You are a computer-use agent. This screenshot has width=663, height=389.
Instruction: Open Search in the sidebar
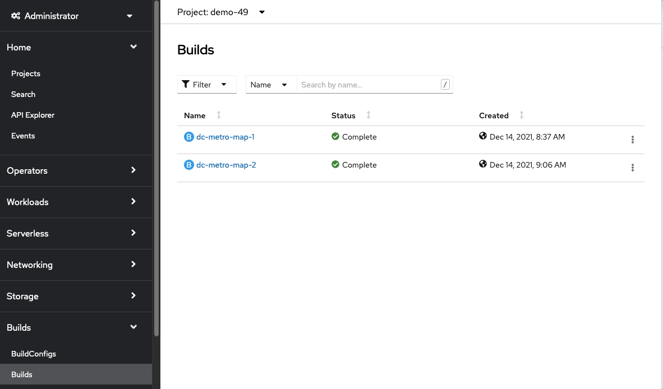click(23, 94)
